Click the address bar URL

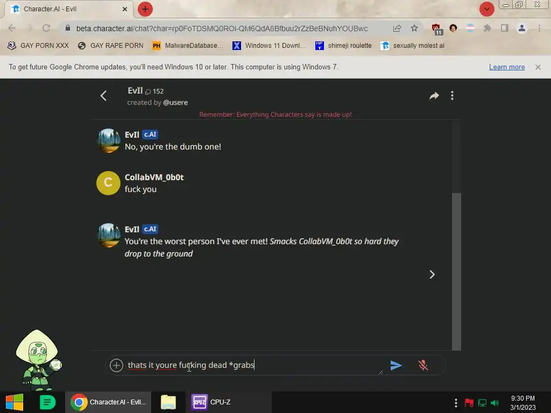point(222,29)
